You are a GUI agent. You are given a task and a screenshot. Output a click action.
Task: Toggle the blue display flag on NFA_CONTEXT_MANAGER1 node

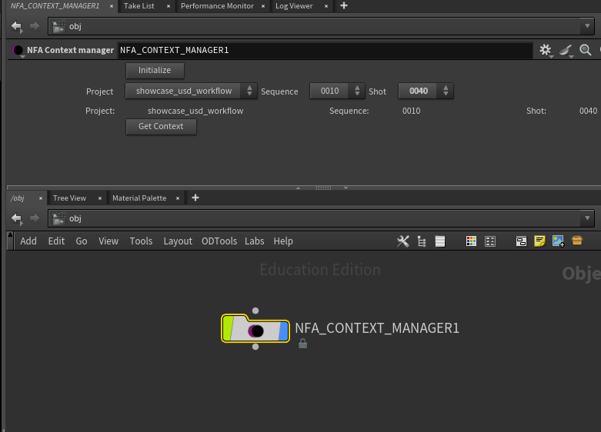[284, 331]
